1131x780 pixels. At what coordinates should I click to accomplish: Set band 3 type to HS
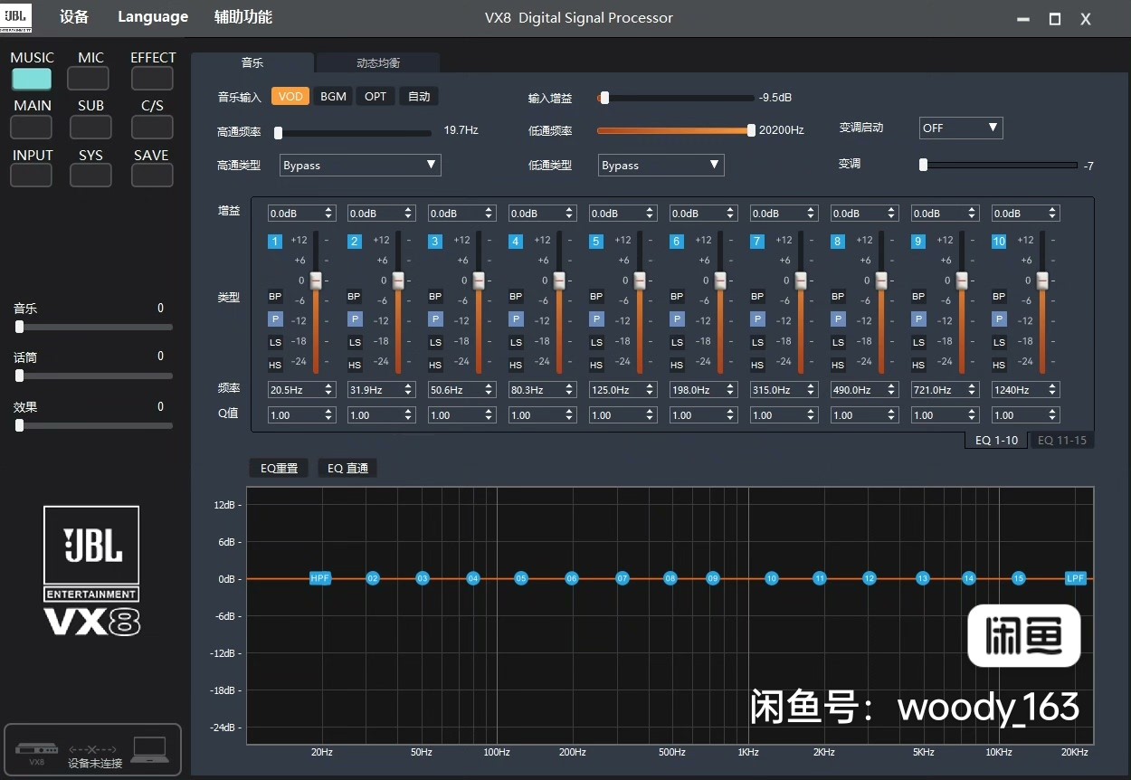point(435,366)
